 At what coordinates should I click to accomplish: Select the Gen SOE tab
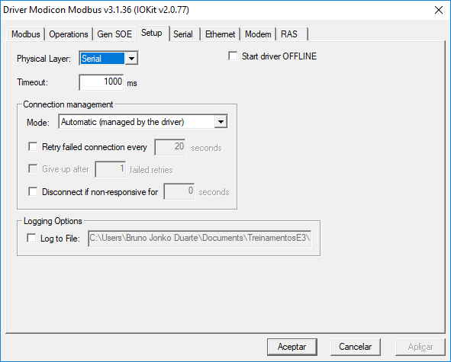tap(114, 34)
